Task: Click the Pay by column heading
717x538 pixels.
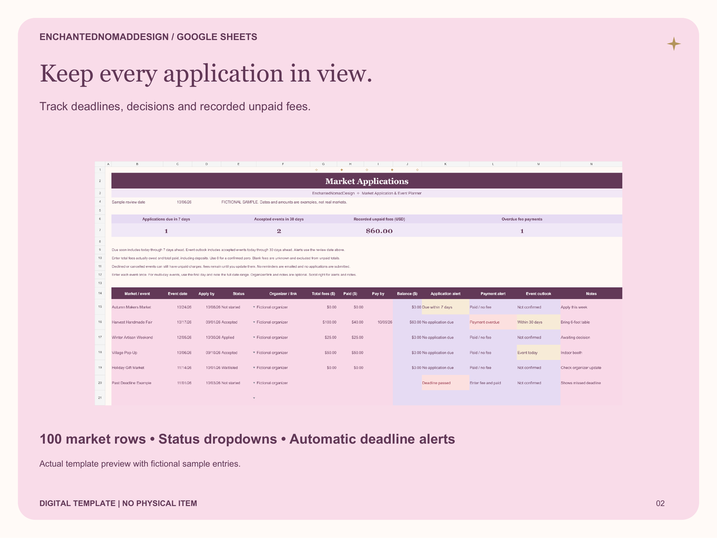Action: (x=378, y=294)
